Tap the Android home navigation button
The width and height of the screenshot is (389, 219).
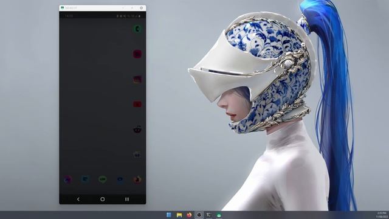point(103,199)
